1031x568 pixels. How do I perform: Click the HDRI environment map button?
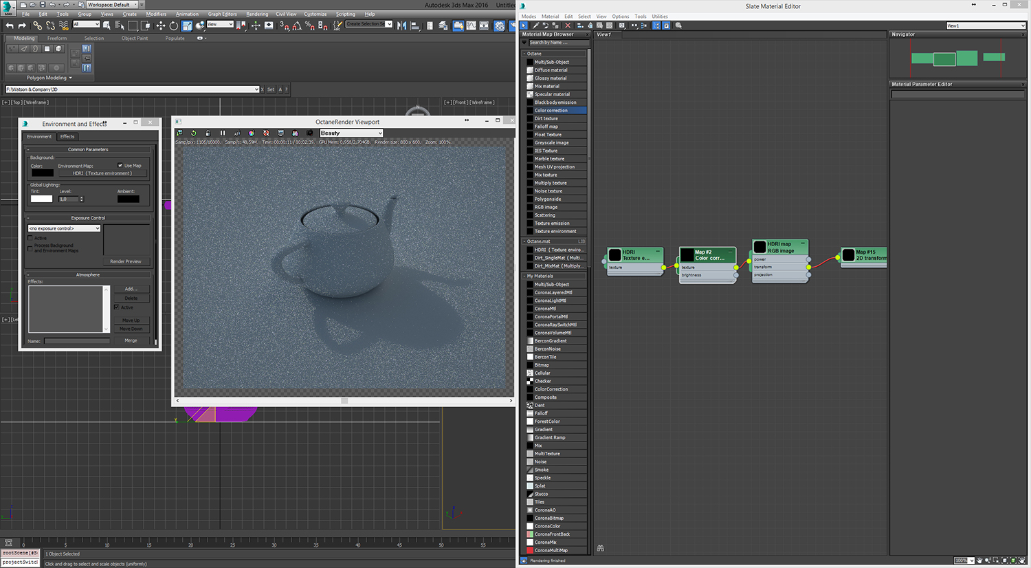click(x=102, y=173)
